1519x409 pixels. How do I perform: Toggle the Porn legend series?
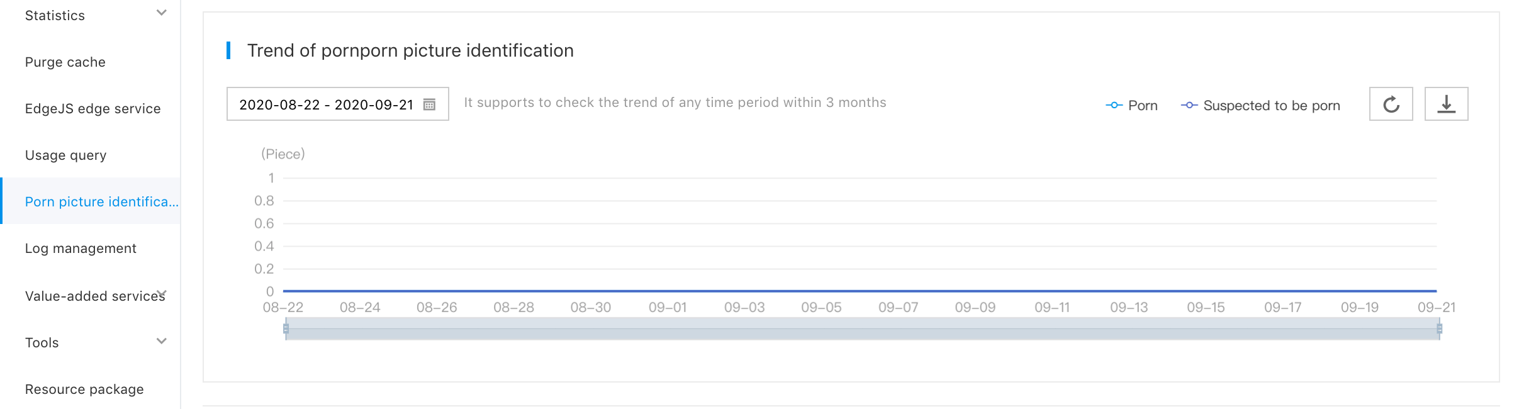[1131, 106]
